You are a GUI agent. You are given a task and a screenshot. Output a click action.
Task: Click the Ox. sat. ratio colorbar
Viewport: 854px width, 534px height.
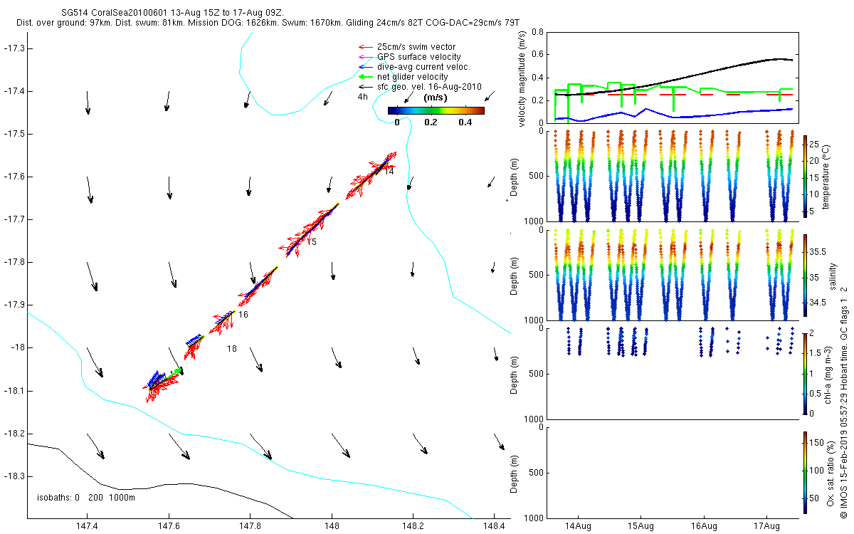(805, 472)
